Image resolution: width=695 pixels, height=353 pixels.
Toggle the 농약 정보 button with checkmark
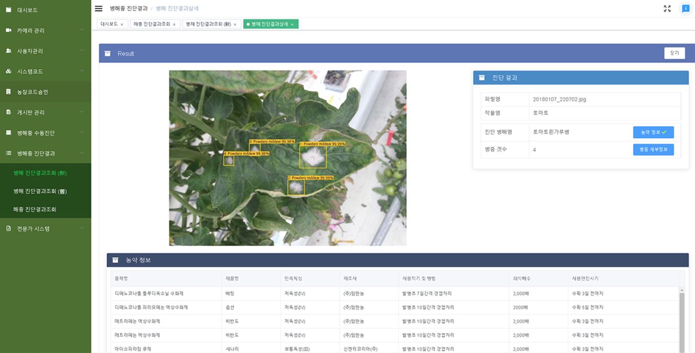point(653,132)
